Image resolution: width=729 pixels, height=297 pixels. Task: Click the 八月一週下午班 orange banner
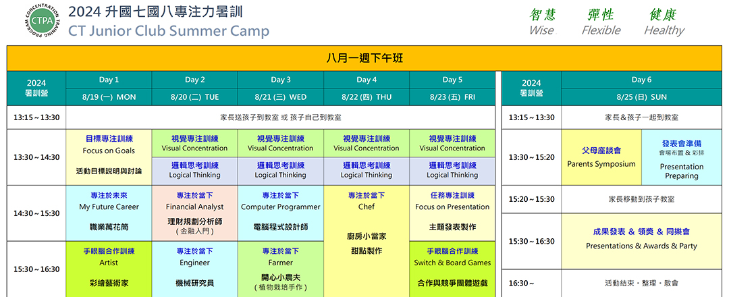(364, 59)
